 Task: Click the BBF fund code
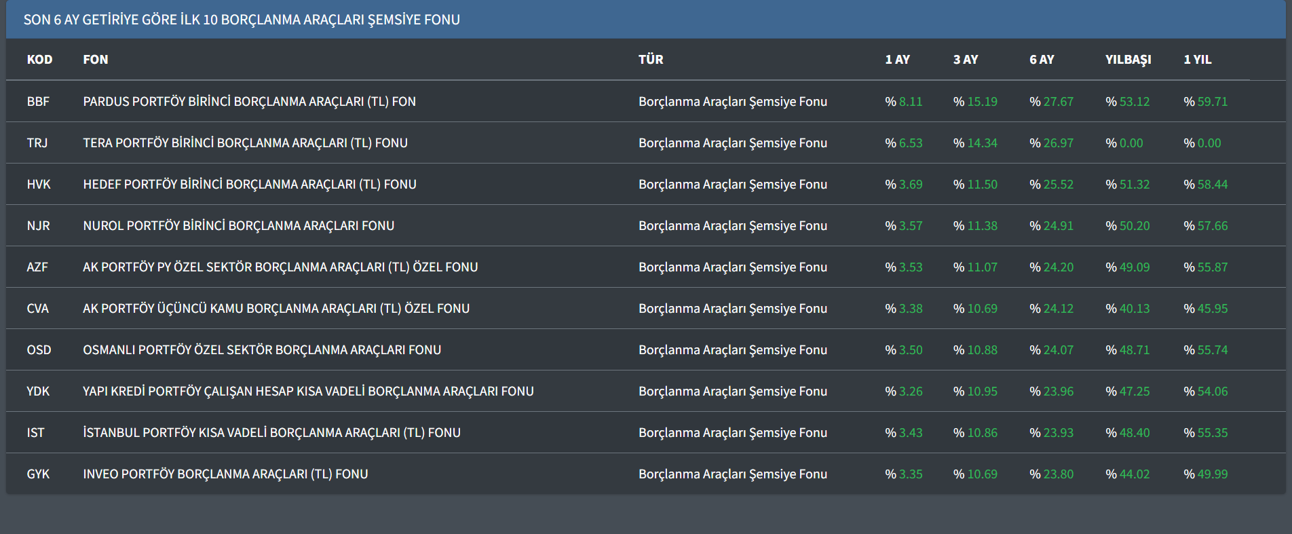pos(38,102)
